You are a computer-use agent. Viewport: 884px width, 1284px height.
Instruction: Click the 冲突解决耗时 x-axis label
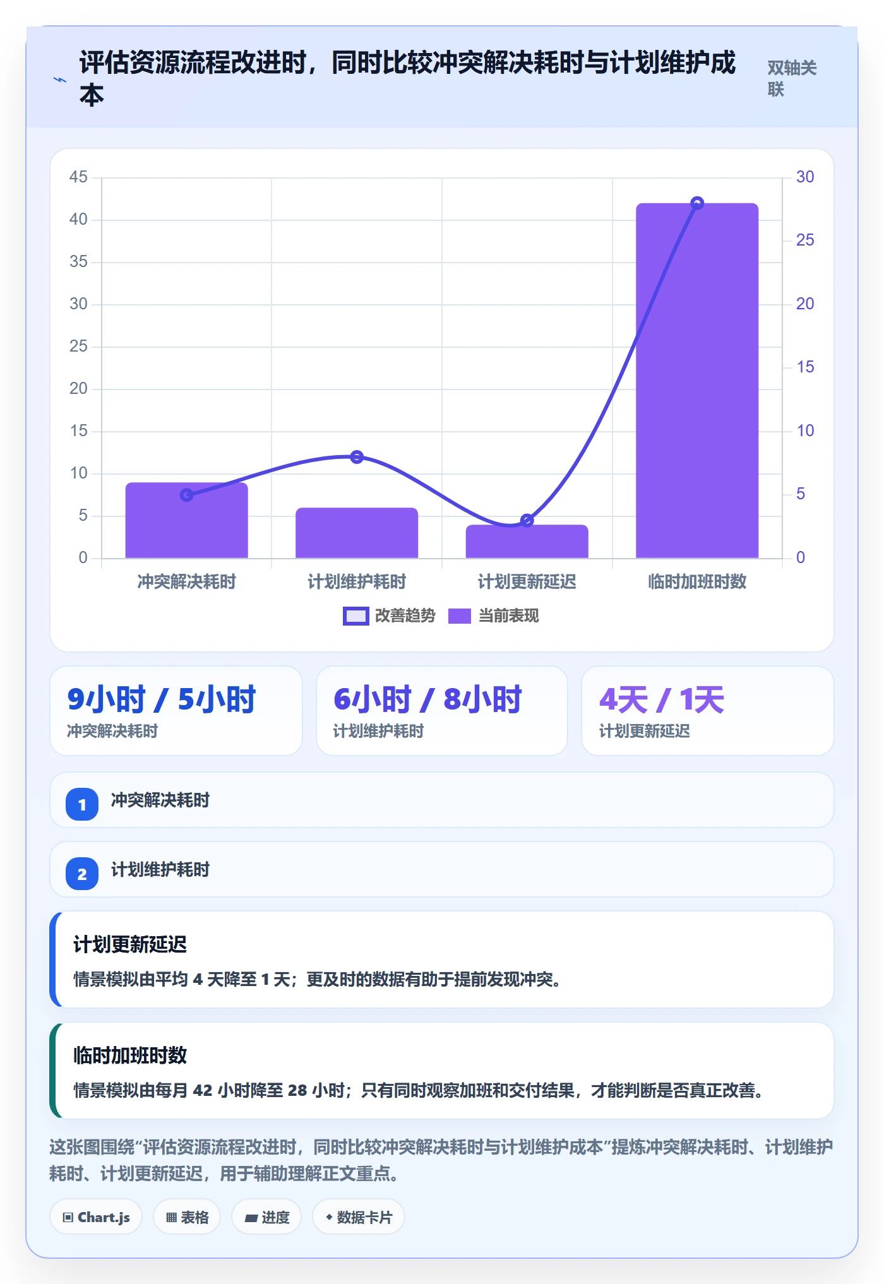point(187,581)
